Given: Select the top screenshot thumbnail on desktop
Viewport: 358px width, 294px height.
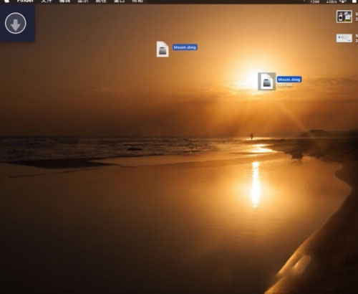Looking at the screenshot, I should [x=344, y=16].
